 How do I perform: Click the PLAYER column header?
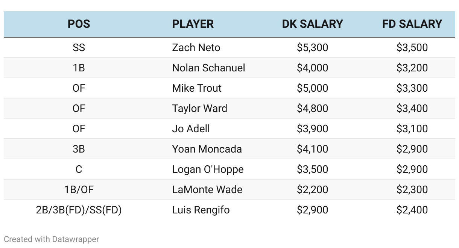(193, 24)
